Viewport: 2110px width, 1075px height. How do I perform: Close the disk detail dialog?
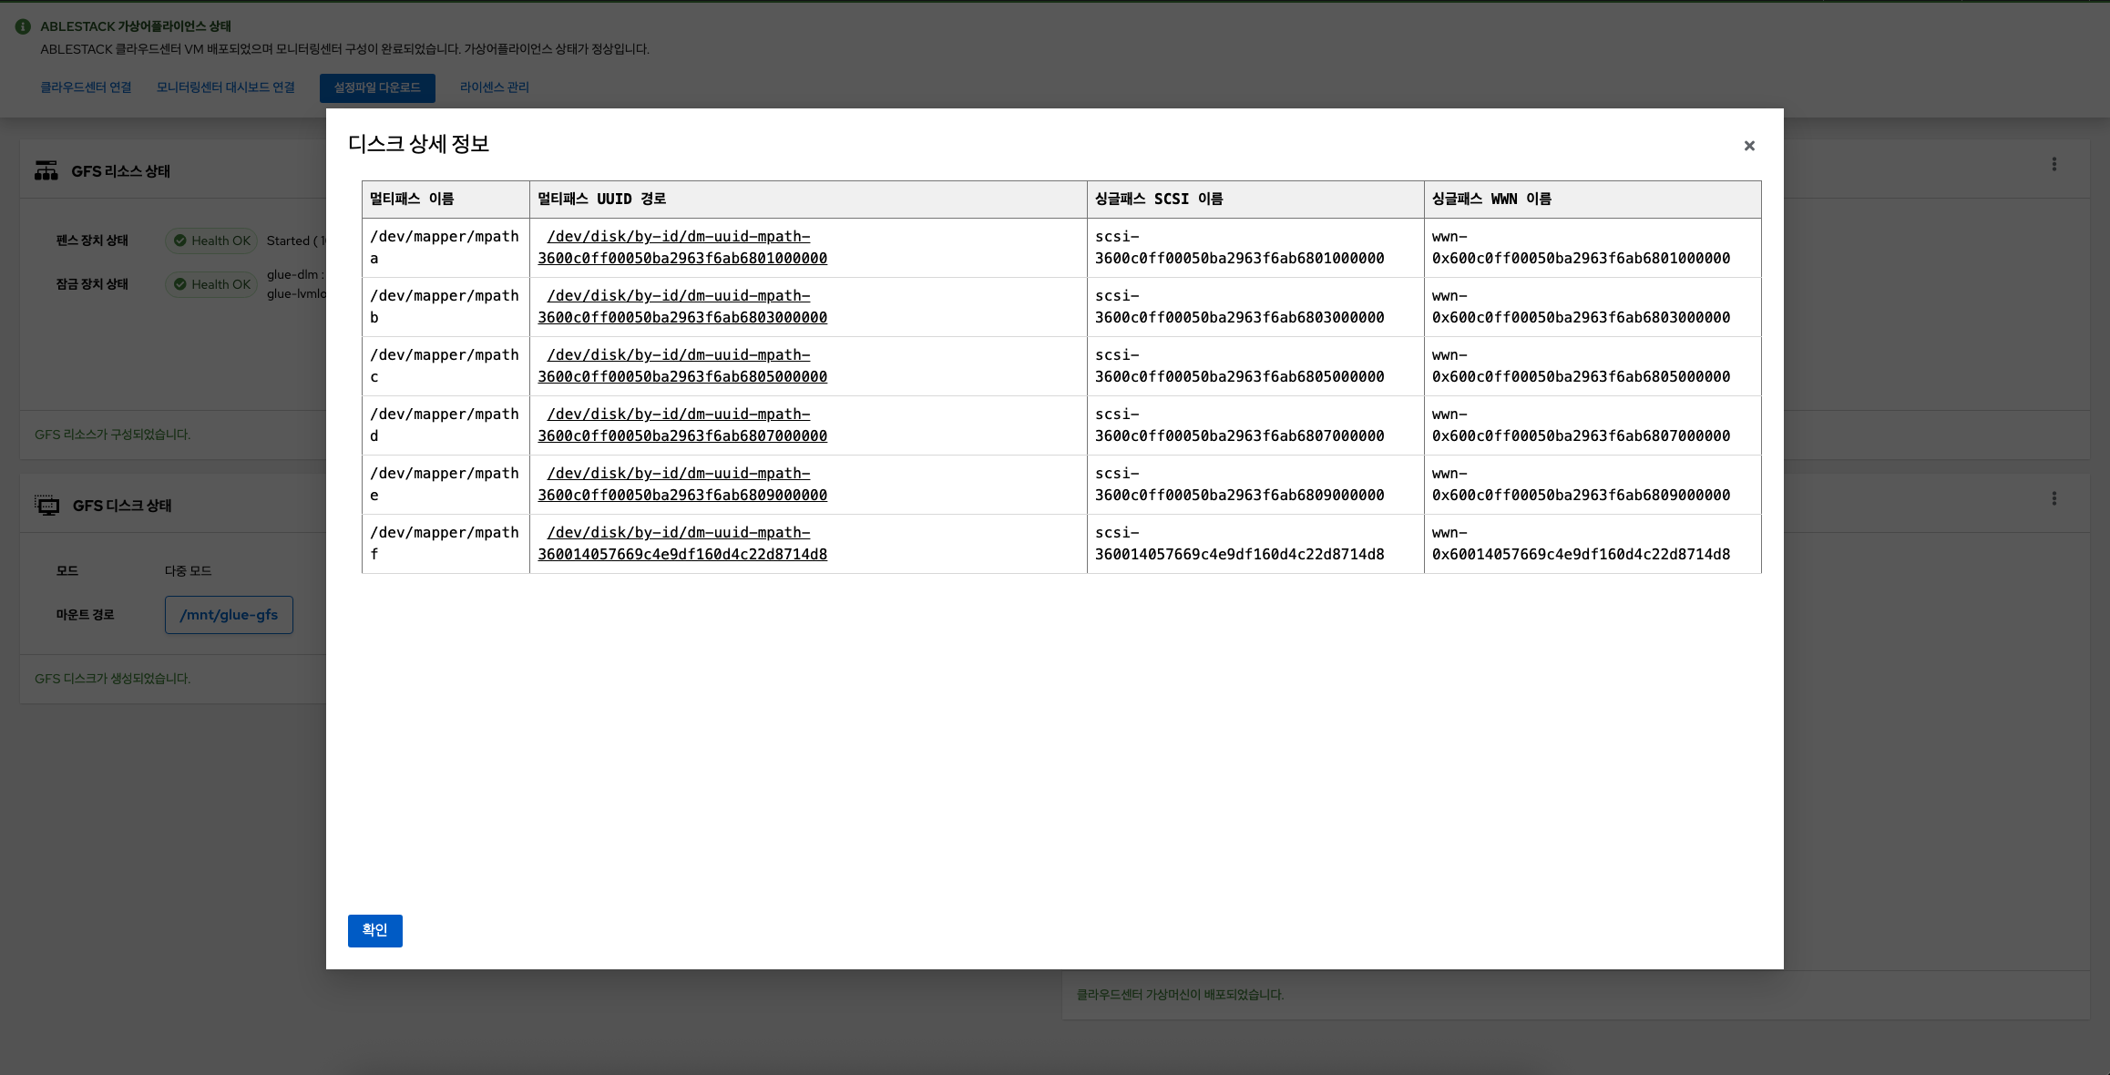(x=1748, y=146)
